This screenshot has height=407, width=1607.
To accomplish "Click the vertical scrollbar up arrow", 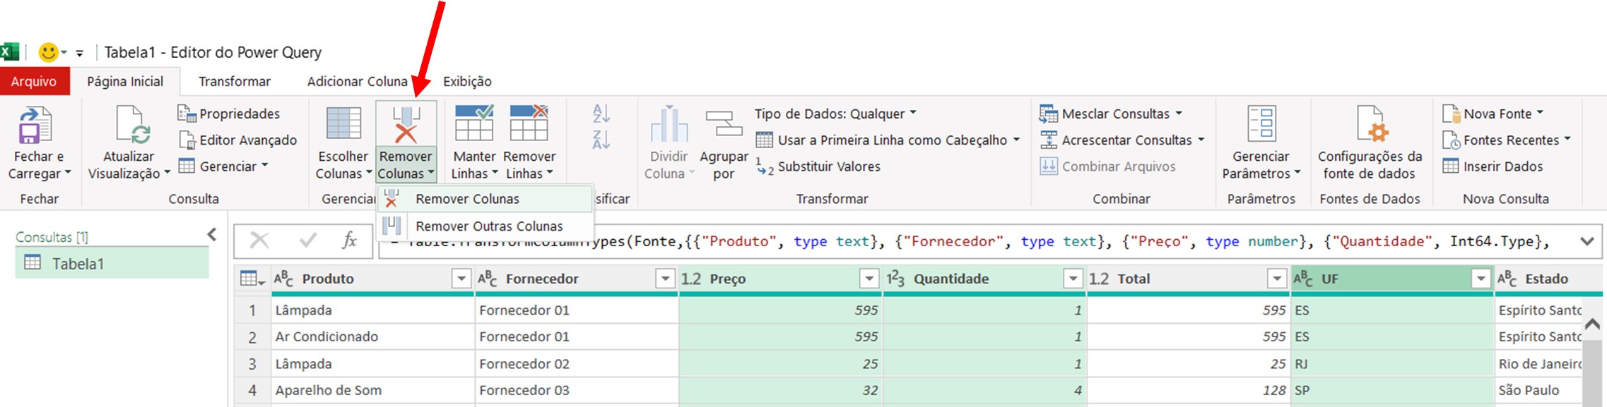I will tap(1592, 324).
